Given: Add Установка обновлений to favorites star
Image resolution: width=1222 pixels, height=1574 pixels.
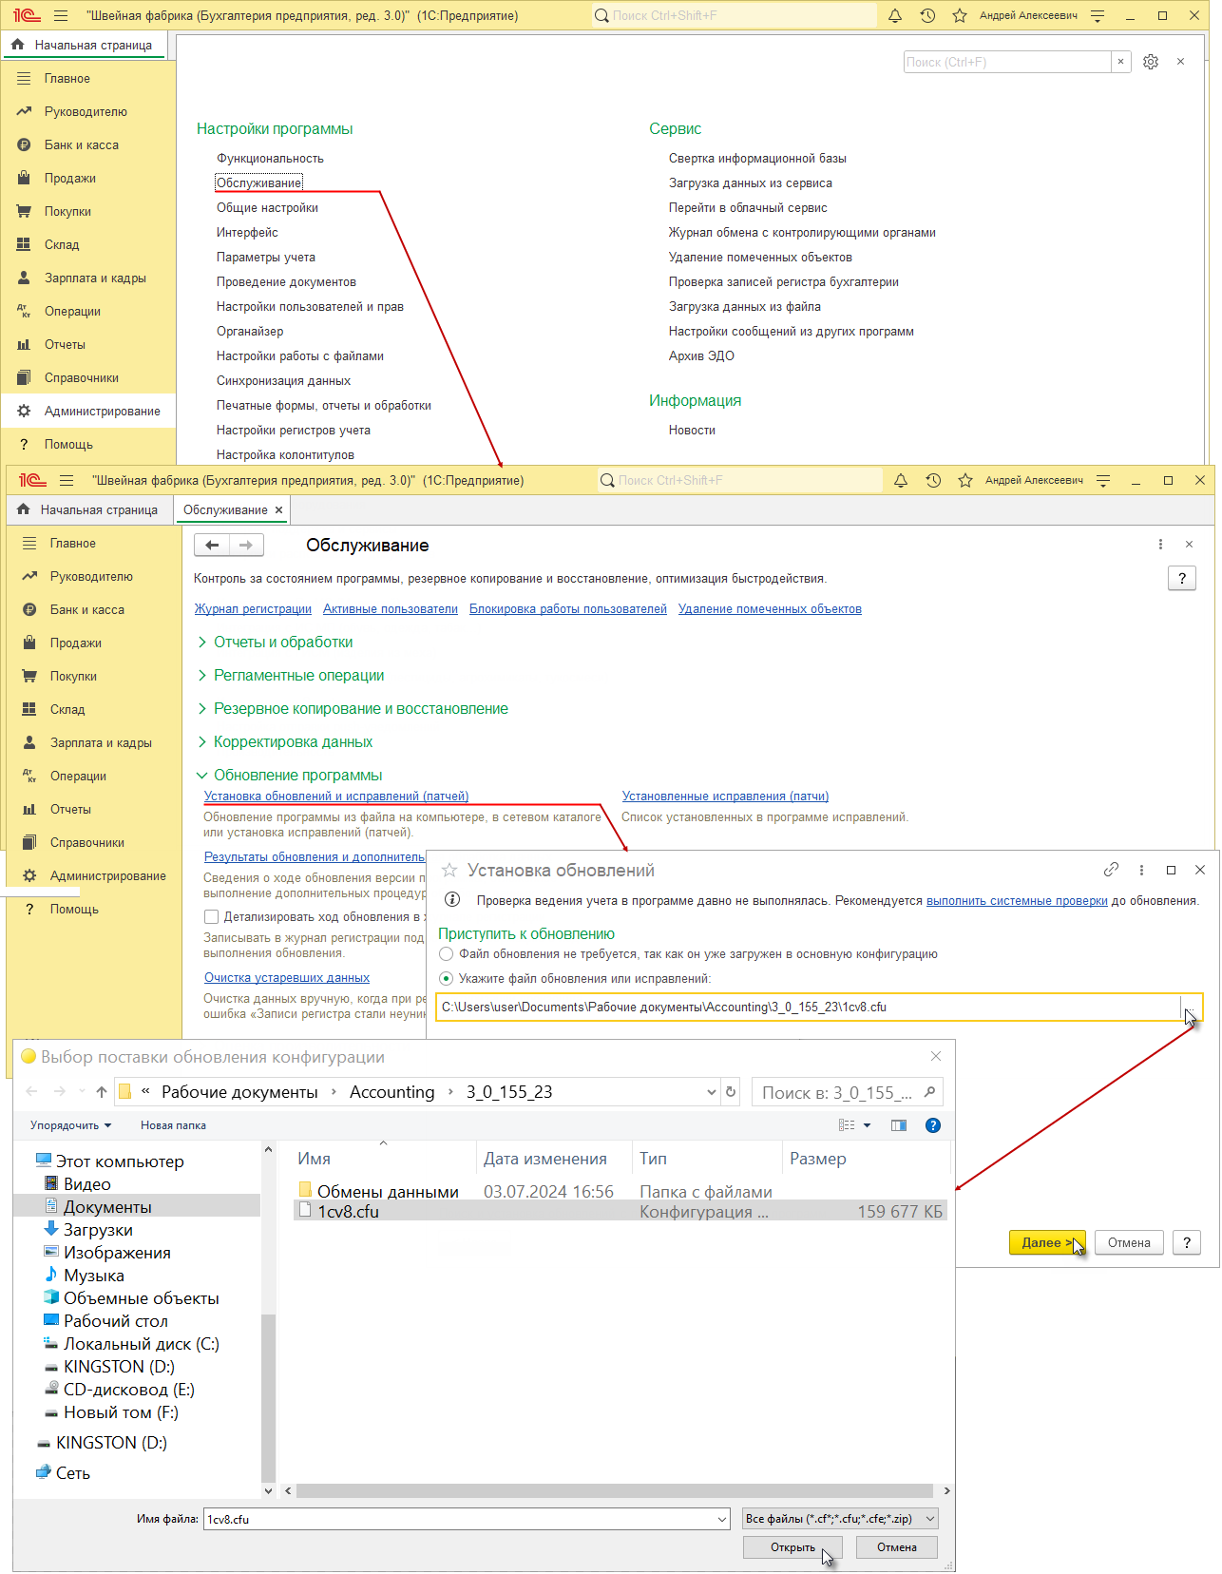Looking at the screenshot, I should (449, 870).
